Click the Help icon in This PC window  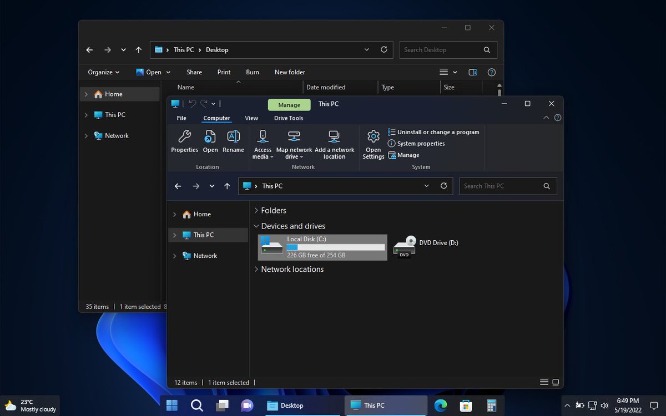(557, 118)
